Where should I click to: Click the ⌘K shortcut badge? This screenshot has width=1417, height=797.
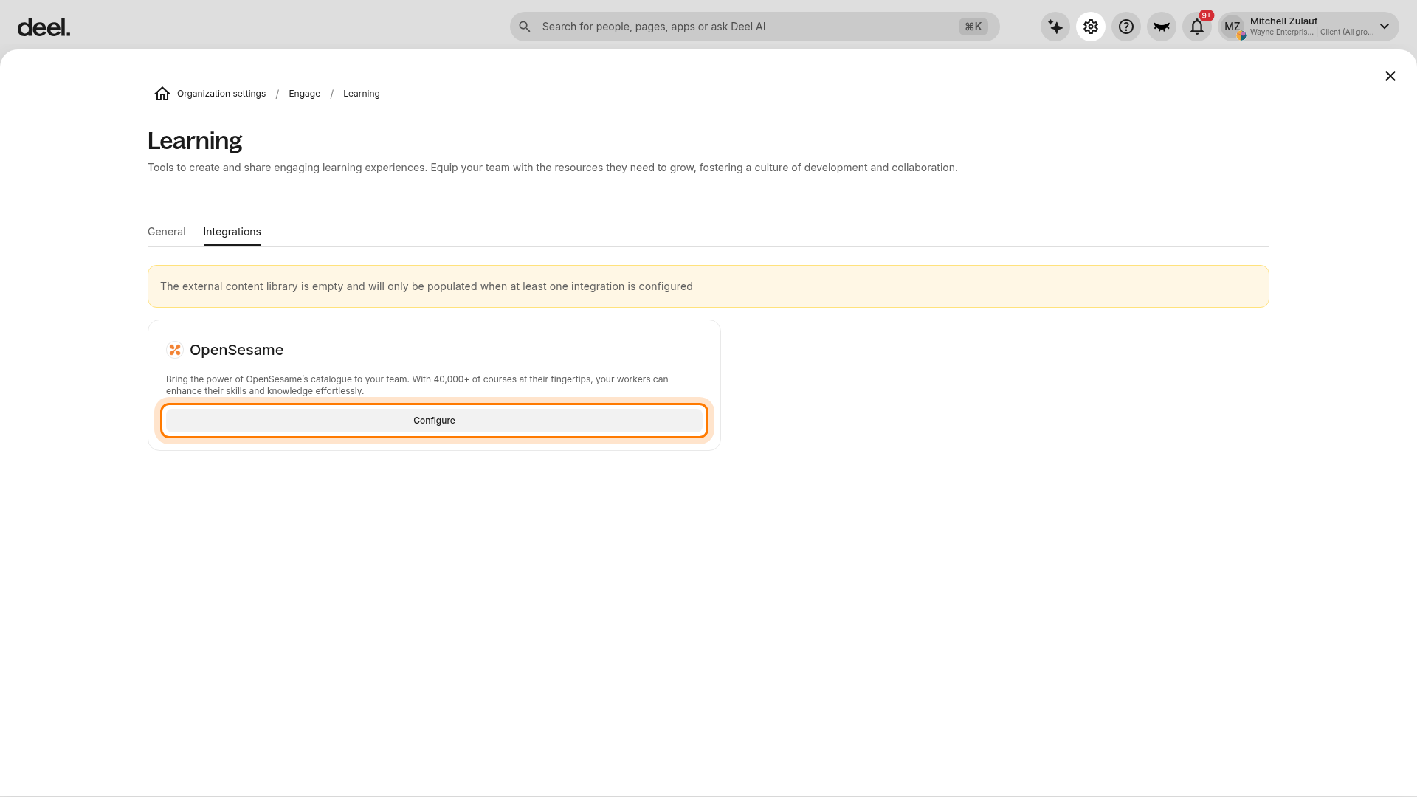click(x=973, y=27)
